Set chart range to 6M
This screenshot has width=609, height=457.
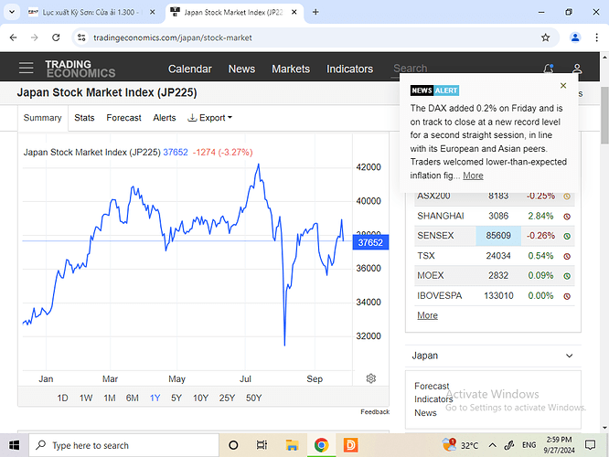click(x=132, y=398)
